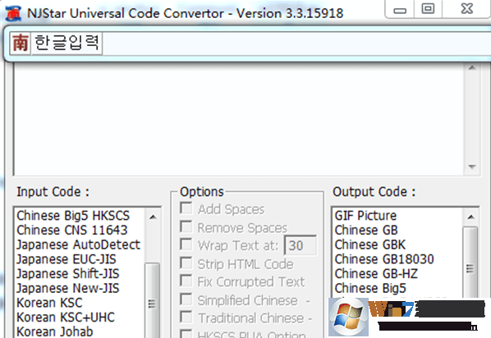Tick the Fix Corrupted Text checkbox
Image resolution: width=491 pixels, height=338 pixels.
point(186,281)
